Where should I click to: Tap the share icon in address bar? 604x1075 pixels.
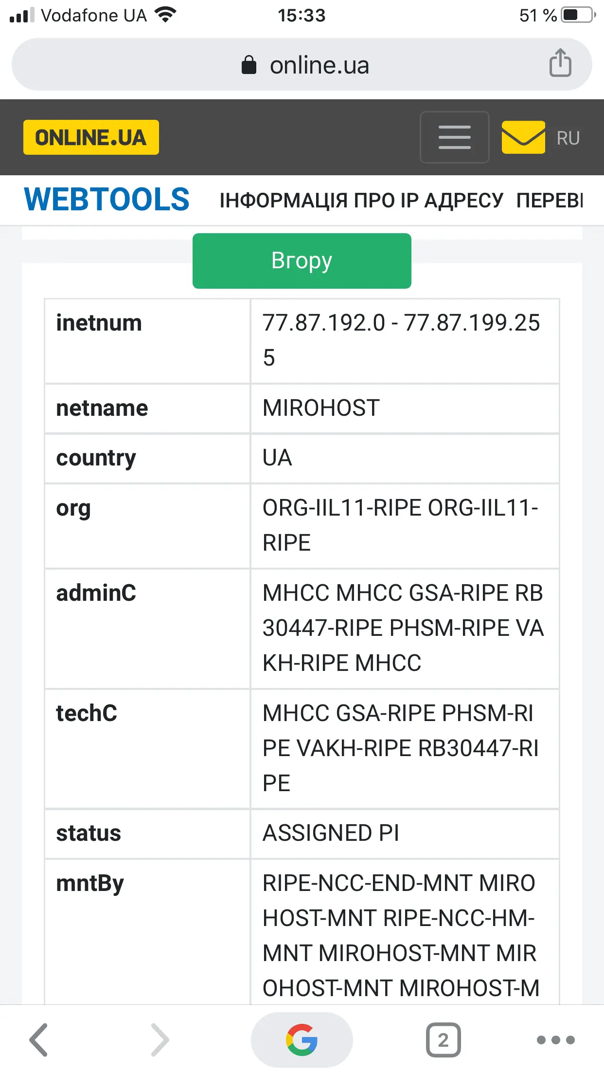[560, 63]
